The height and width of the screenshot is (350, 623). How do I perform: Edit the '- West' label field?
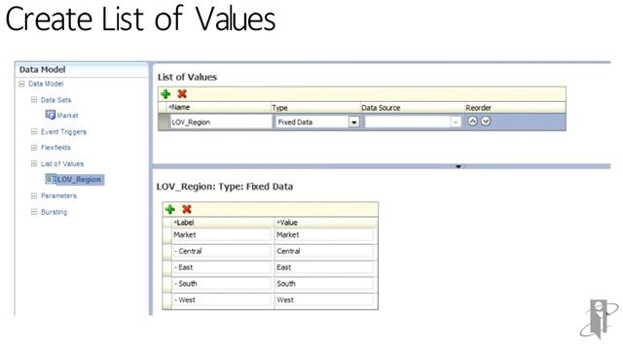[x=222, y=300]
